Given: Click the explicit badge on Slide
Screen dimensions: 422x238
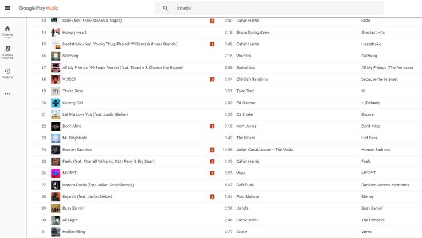Looking at the screenshot, I should (x=212, y=21).
